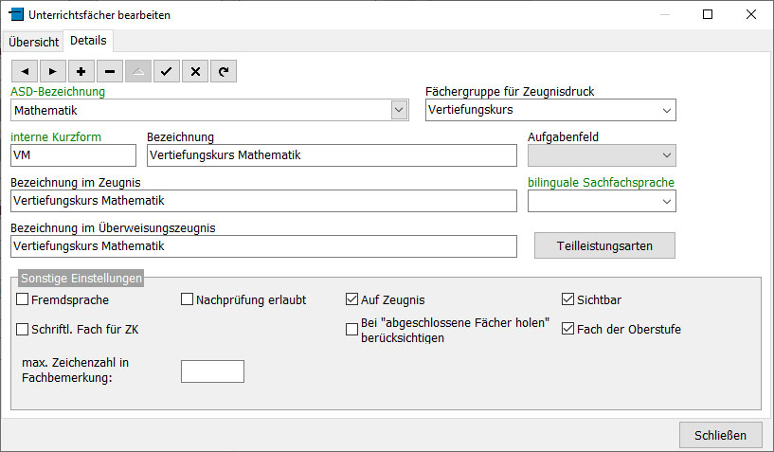Open ASD-Bezeichnung dropdown list
Screen dimensions: 774x452
399,110
